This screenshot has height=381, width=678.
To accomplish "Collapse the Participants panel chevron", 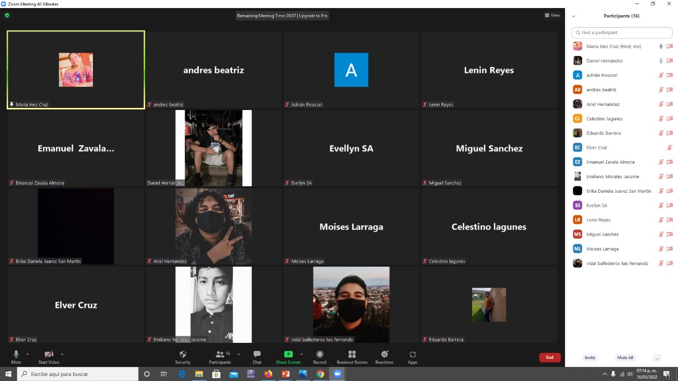I will click(x=574, y=16).
